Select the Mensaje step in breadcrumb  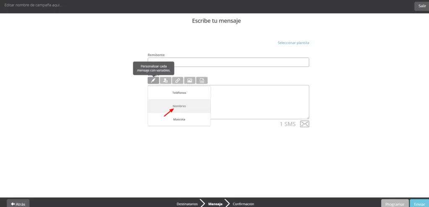tap(215, 204)
